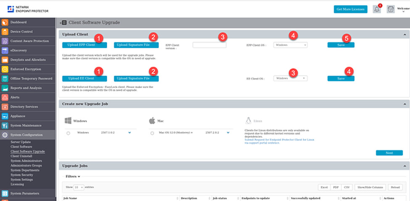Select the Mac OS 12.0 radio button
This screenshot has height=201, width=410.
coord(153,133)
